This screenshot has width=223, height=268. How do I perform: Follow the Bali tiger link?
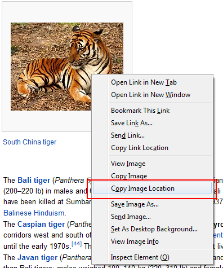click(34, 180)
